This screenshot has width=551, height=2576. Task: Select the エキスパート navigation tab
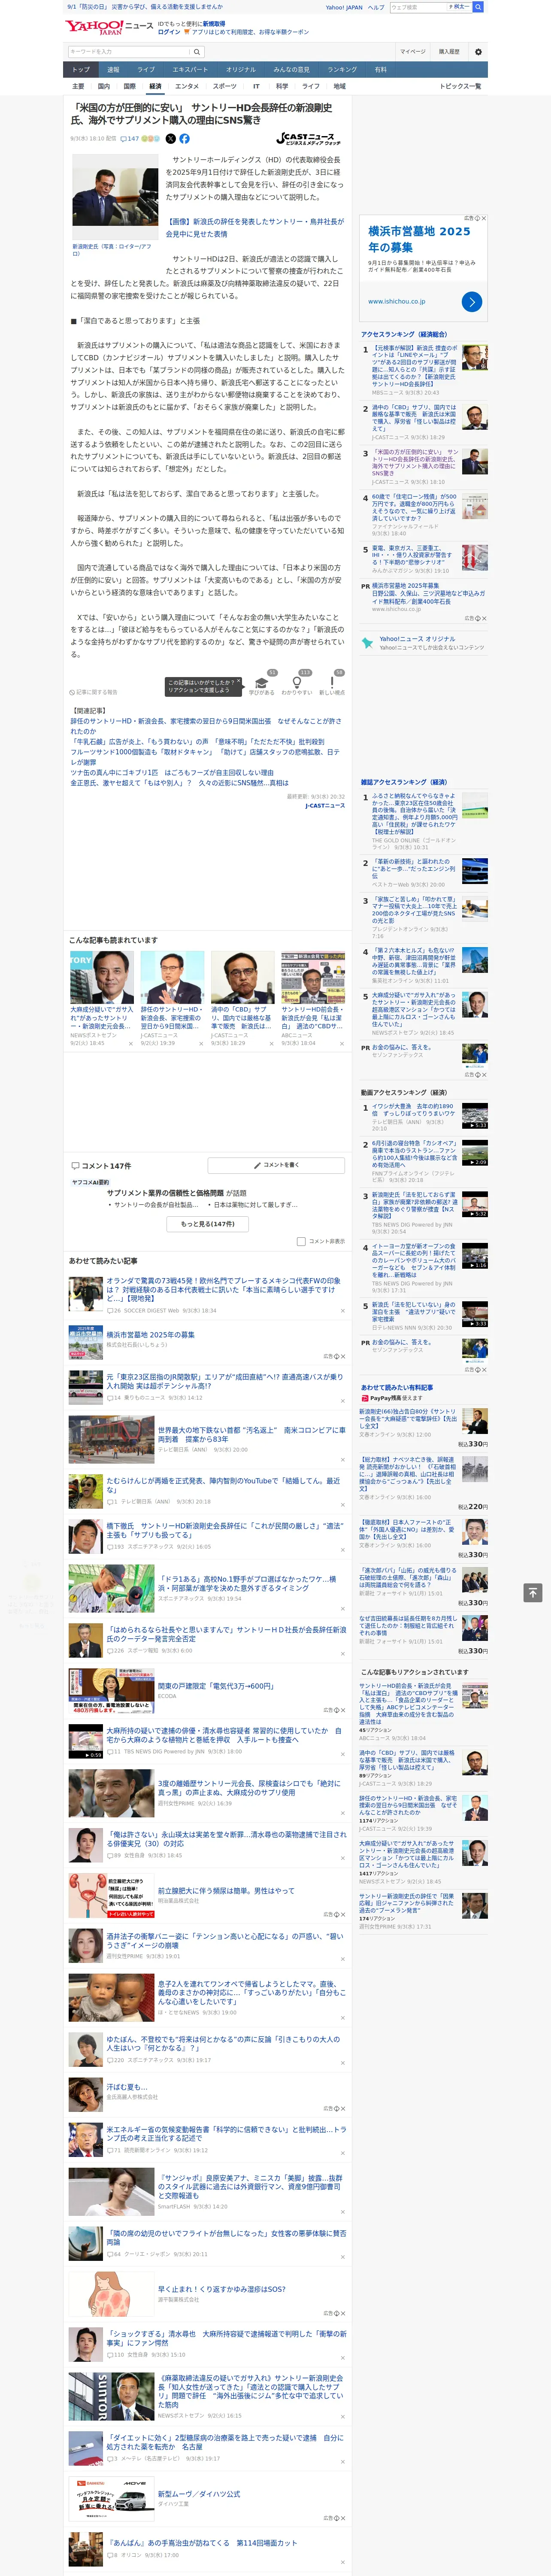pos(190,70)
